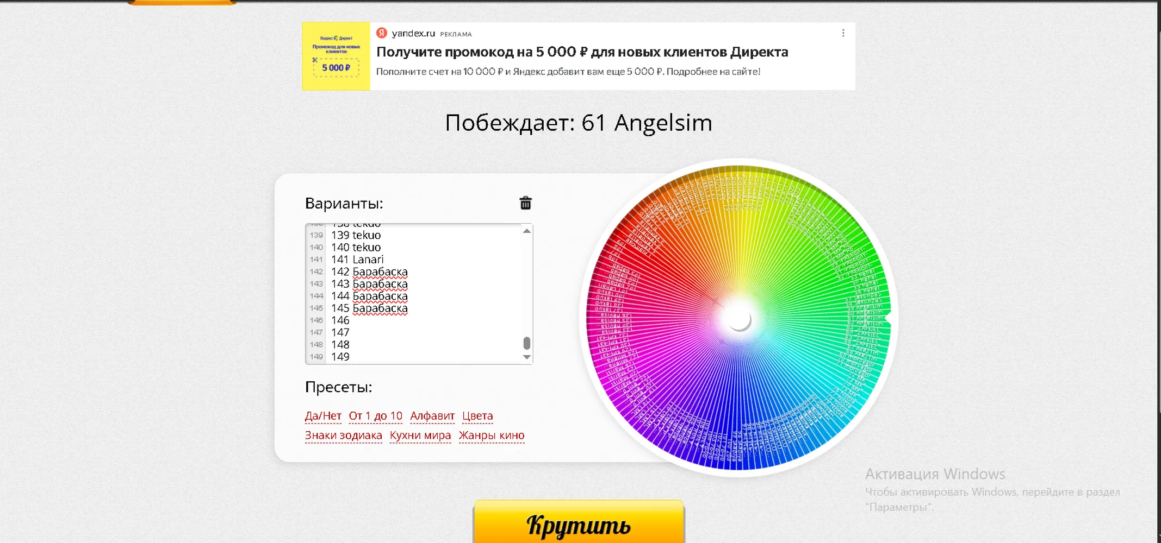Click the line '144 Барабаска'

[369, 296]
